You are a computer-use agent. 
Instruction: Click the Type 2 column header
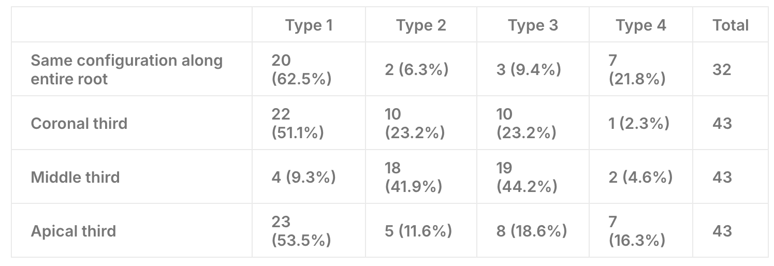(421, 25)
